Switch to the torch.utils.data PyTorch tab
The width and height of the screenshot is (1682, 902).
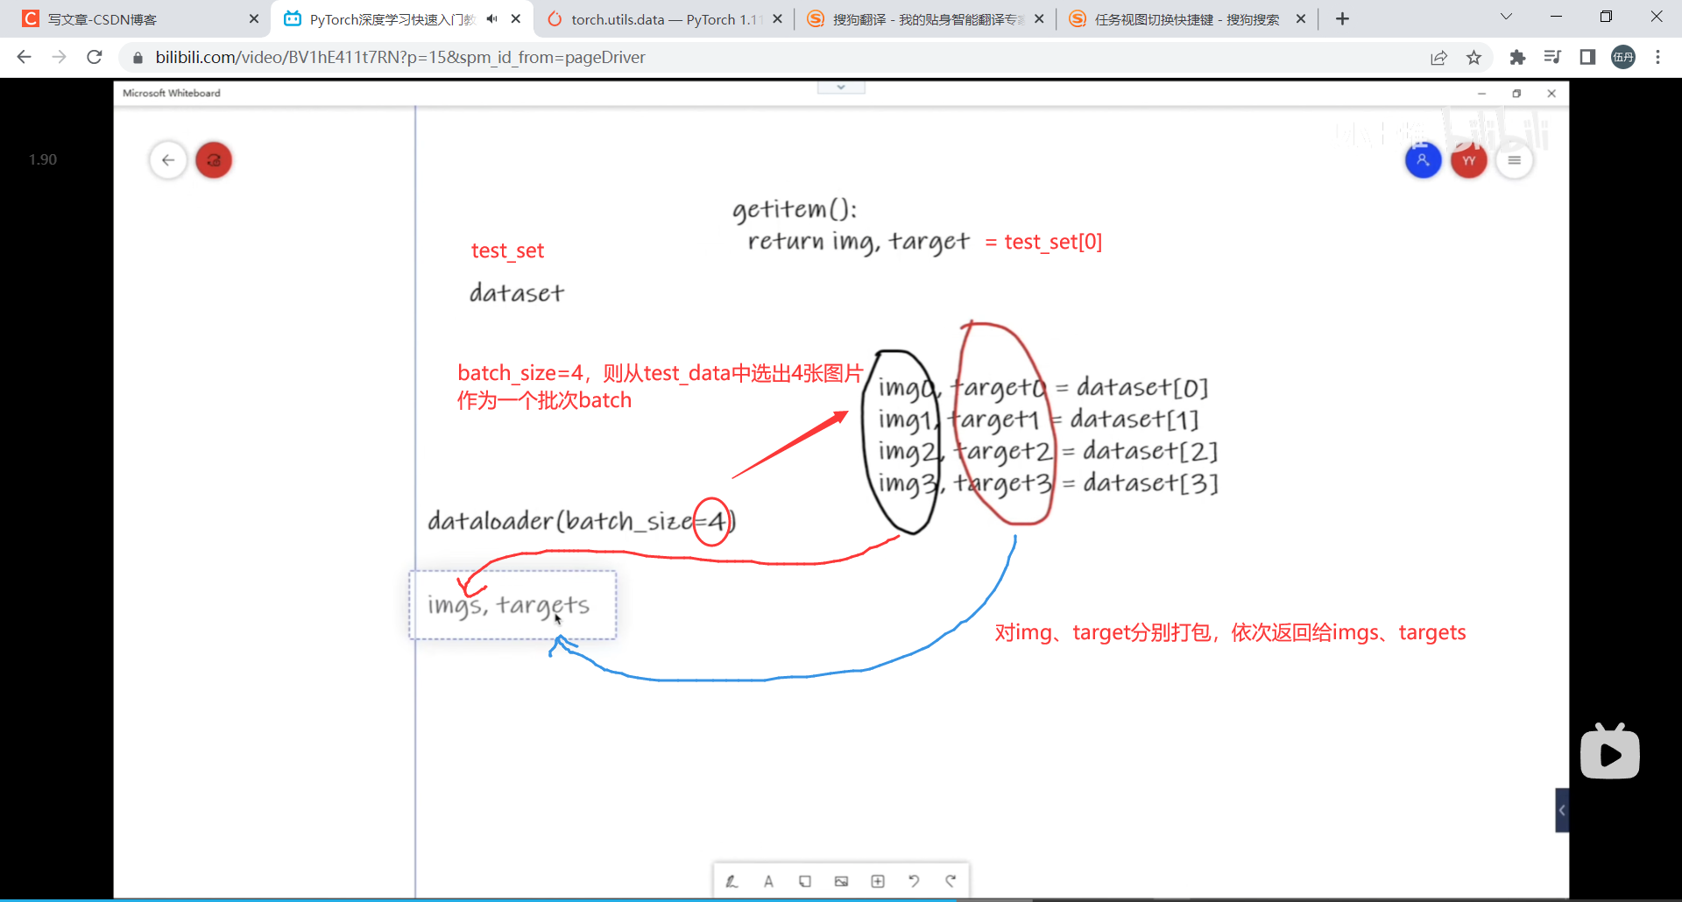(x=661, y=19)
